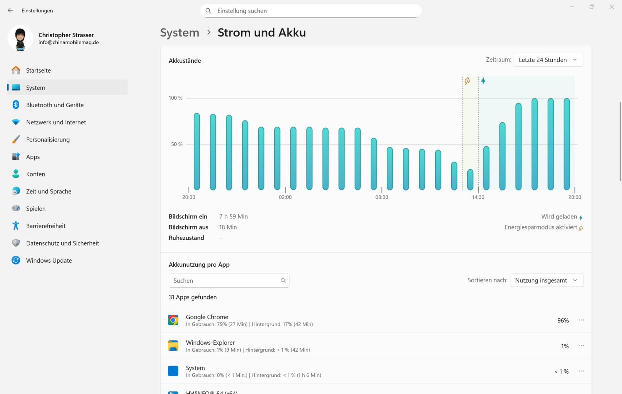Click the Zeit und Sprache globe icon

pyautogui.click(x=16, y=191)
